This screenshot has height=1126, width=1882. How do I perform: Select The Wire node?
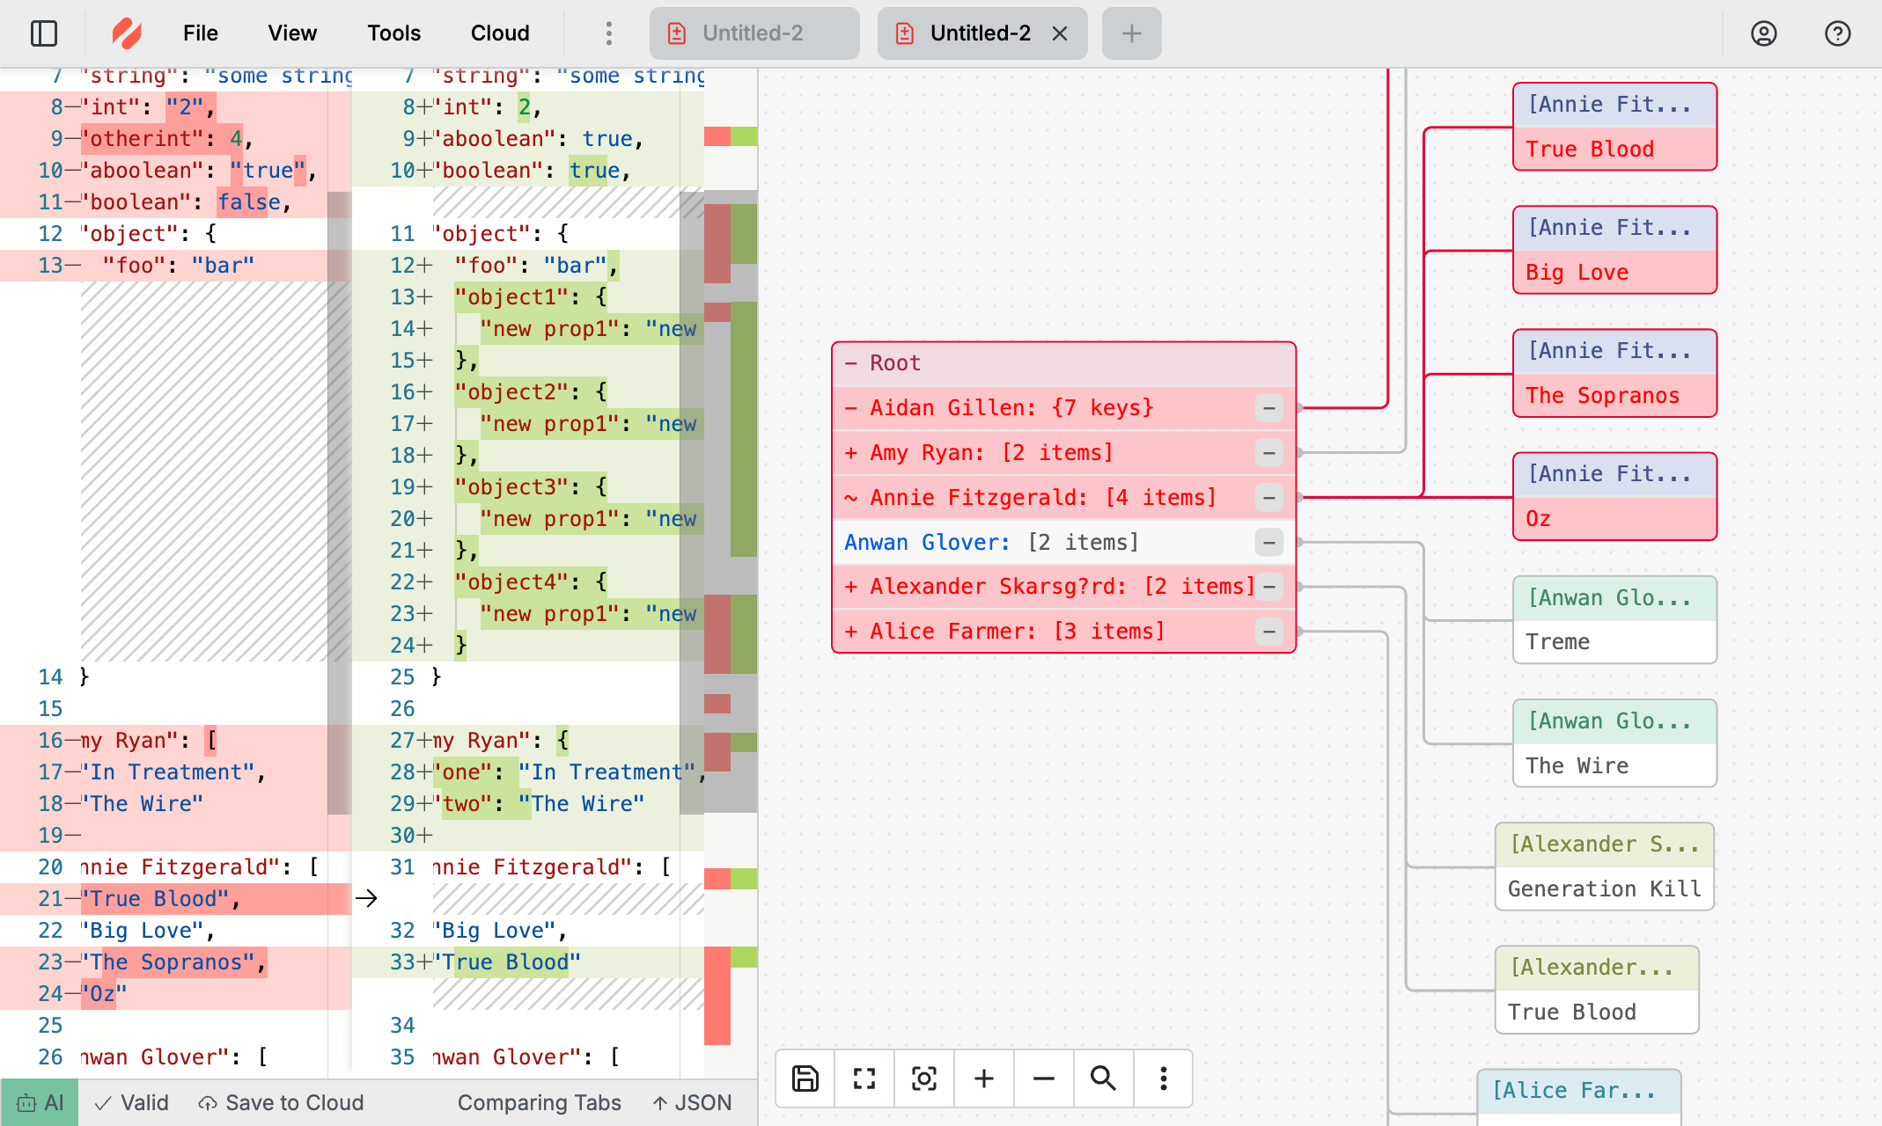click(1614, 743)
